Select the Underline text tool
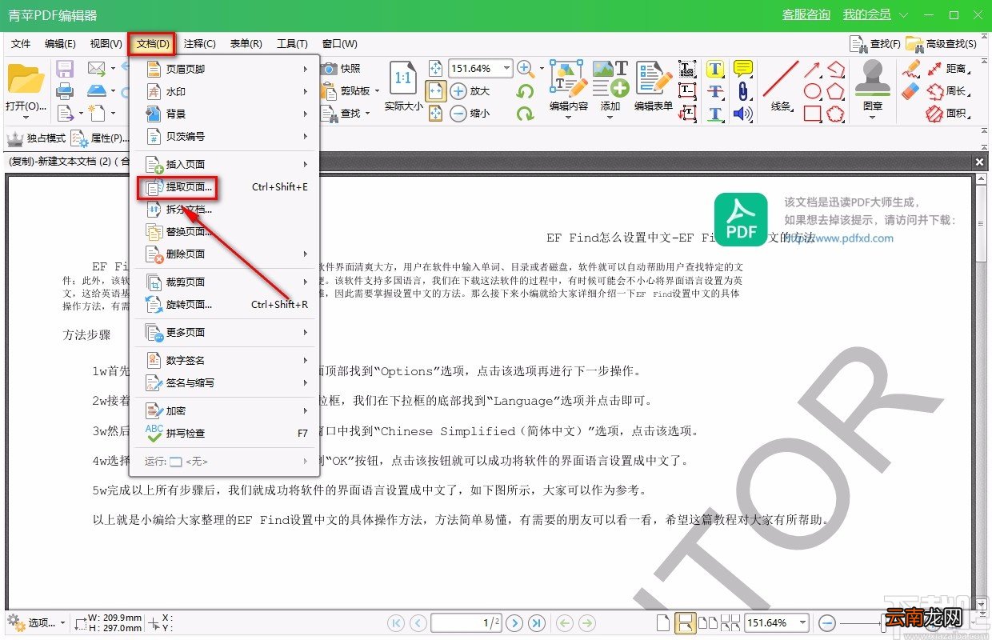Image resolution: width=992 pixels, height=640 pixels. (x=715, y=114)
